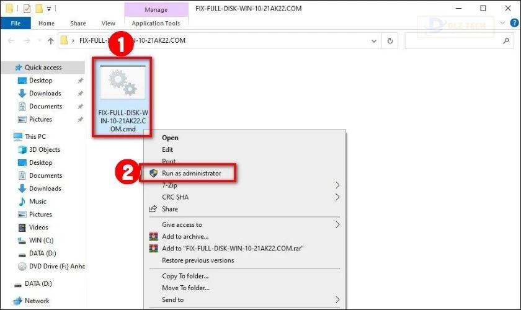Select Network in navigation pane

point(37,301)
